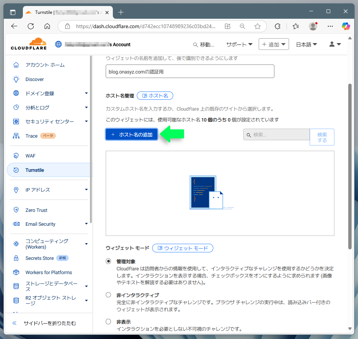Screen dimensions: 358x339
Task: Select the 管理対象 widget mode radio
Action: (108, 261)
